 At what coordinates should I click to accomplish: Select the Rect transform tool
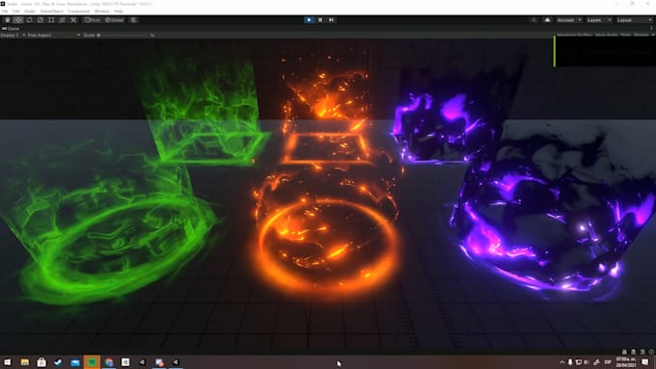(x=51, y=20)
